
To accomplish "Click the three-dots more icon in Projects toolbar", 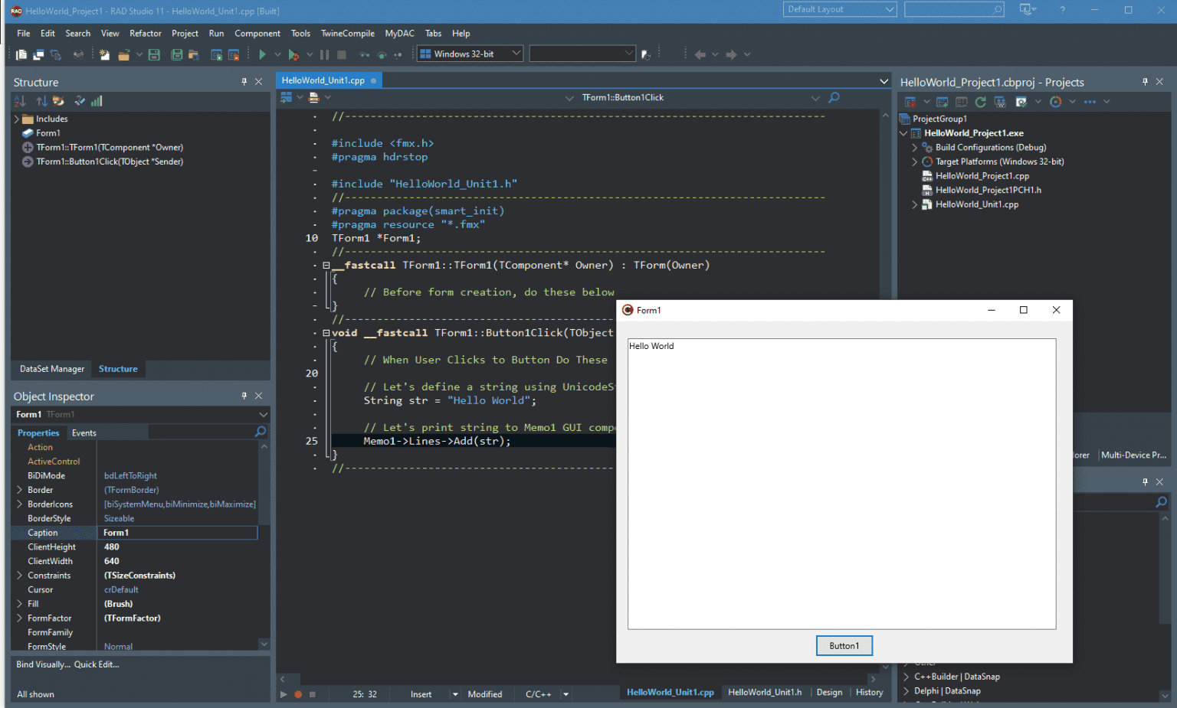I will point(1090,102).
